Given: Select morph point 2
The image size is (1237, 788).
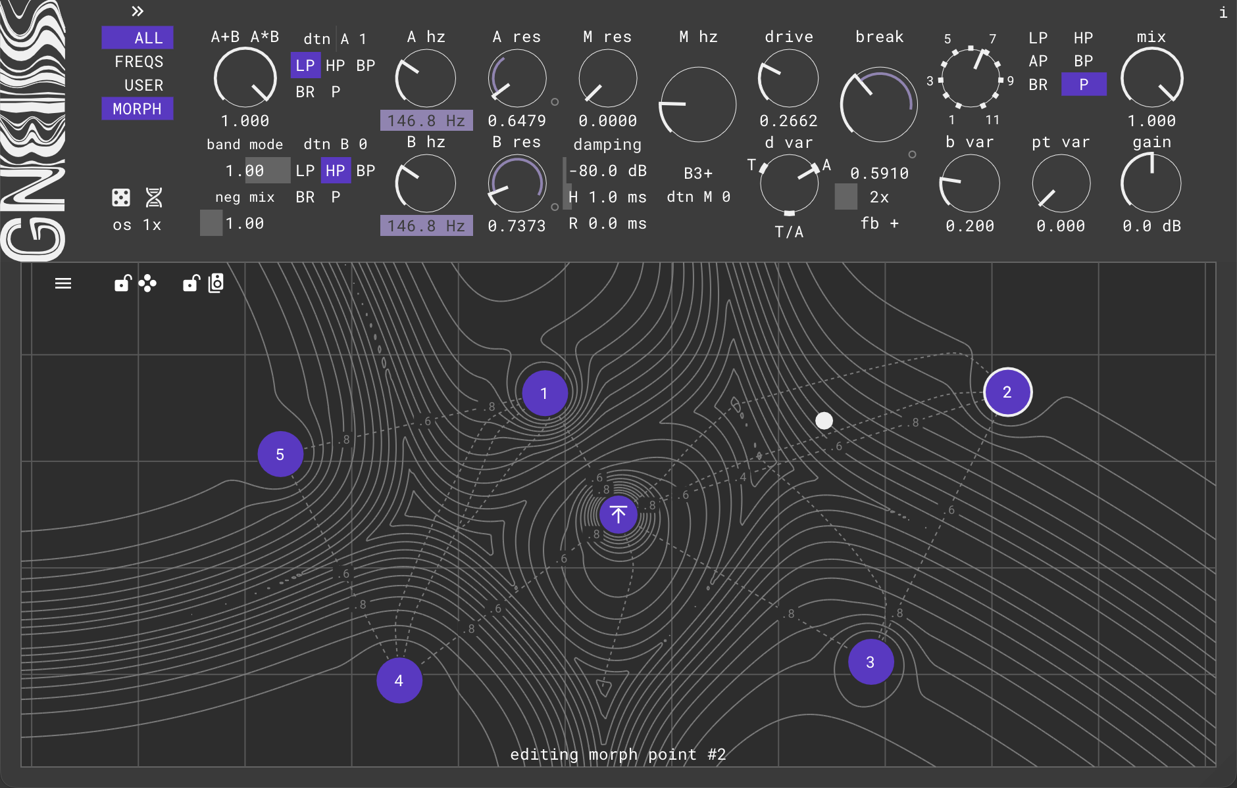Looking at the screenshot, I should pos(1007,392).
